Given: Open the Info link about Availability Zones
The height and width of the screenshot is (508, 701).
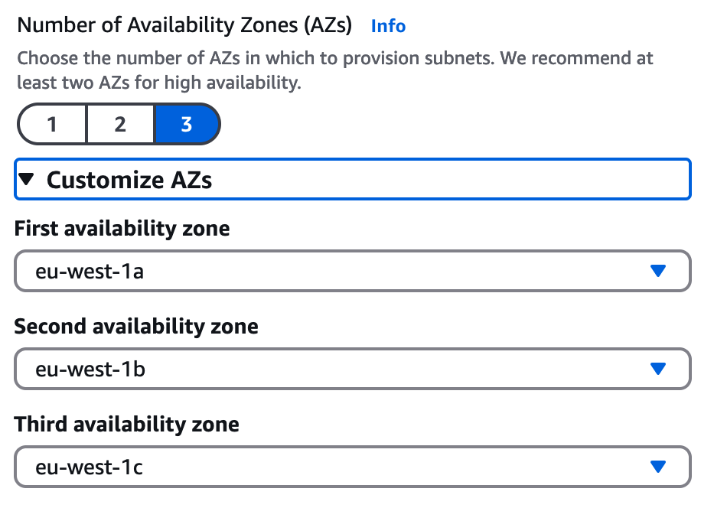Looking at the screenshot, I should (x=388, y=25).
